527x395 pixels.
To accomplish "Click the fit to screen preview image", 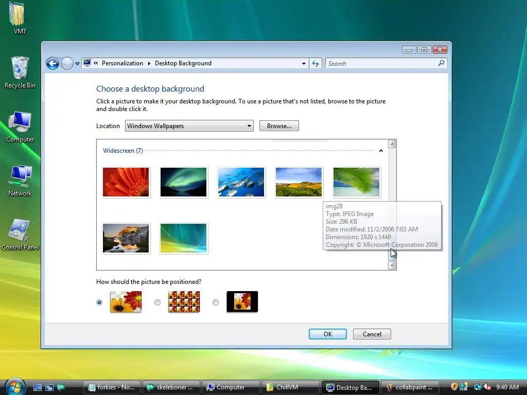I will [x=126, y=301].
